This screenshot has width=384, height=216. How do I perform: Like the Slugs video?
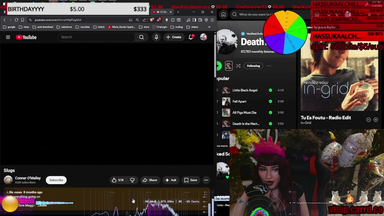[118, 180]
